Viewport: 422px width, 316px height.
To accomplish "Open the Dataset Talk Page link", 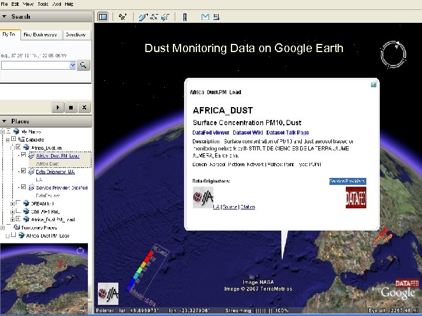I will pos(287,132).
